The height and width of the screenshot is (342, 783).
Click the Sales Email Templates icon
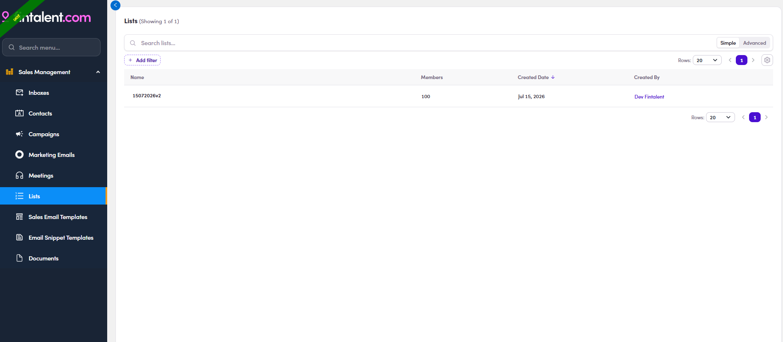pyautogui.click(x=19, y=217)
